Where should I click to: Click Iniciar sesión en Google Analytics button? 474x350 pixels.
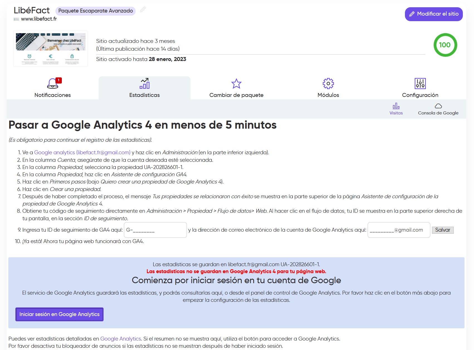pos(59,314)
